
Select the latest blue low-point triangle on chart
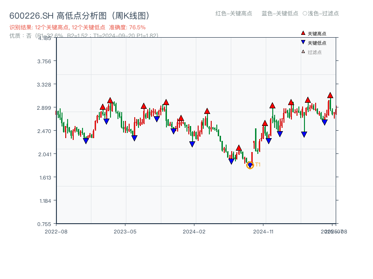click(x=325, y=122)
